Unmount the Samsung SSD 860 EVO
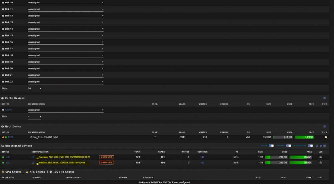Screen dimensions: 334x184 [106, 157]
